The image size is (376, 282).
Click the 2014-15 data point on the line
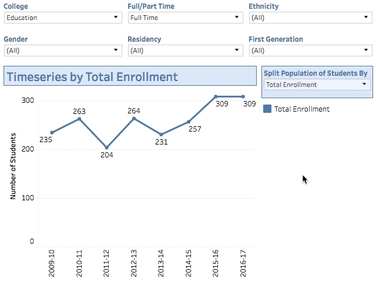coord(189,122)
